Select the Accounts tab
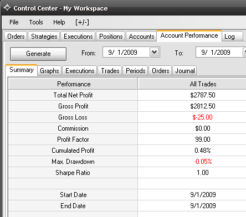 point(141,37)
